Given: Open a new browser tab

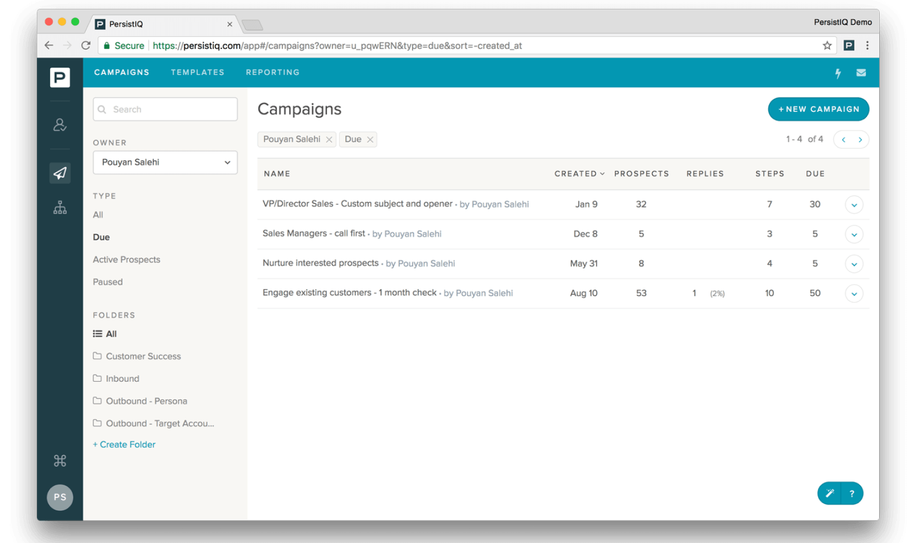Looking at the screenshot, I should click(x=252, y=24).
